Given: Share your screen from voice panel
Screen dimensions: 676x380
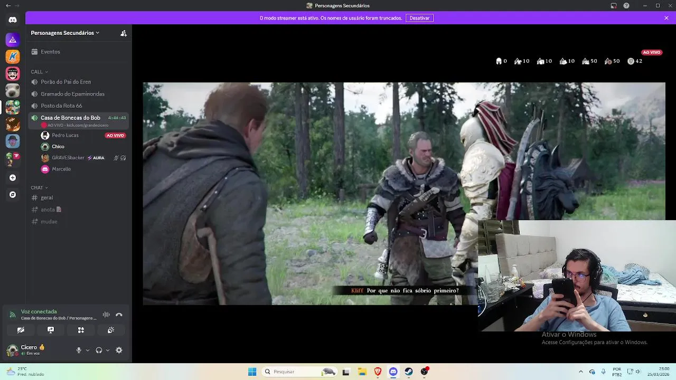Looking at the screenshot, I should [51, 330].
